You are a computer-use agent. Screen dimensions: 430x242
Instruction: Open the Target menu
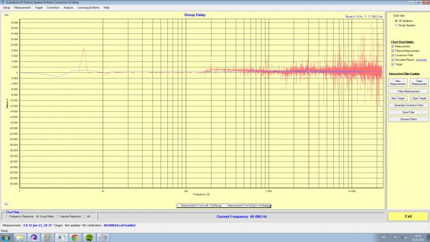(38, 7)
